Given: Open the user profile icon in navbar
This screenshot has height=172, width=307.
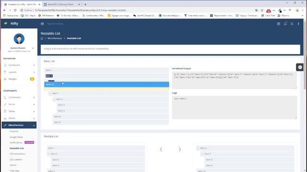Looking at the screenshot, I should pos(292,24).
